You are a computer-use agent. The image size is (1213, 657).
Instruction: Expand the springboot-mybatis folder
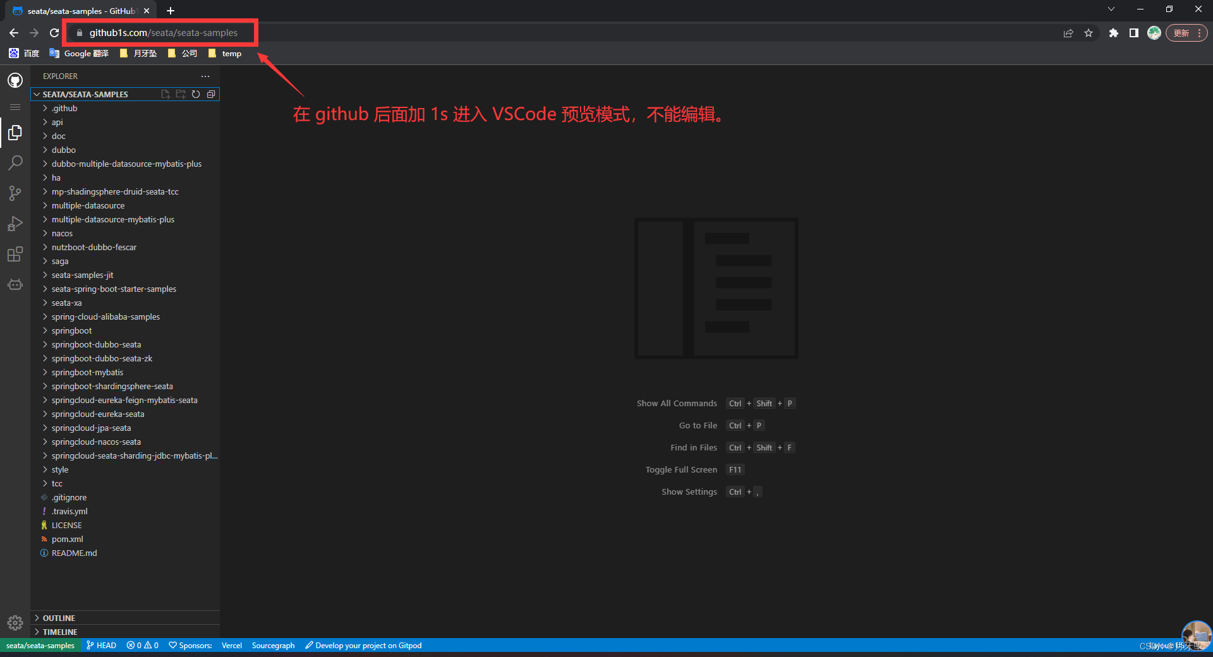pyautogui.click(x=125, y=372)
